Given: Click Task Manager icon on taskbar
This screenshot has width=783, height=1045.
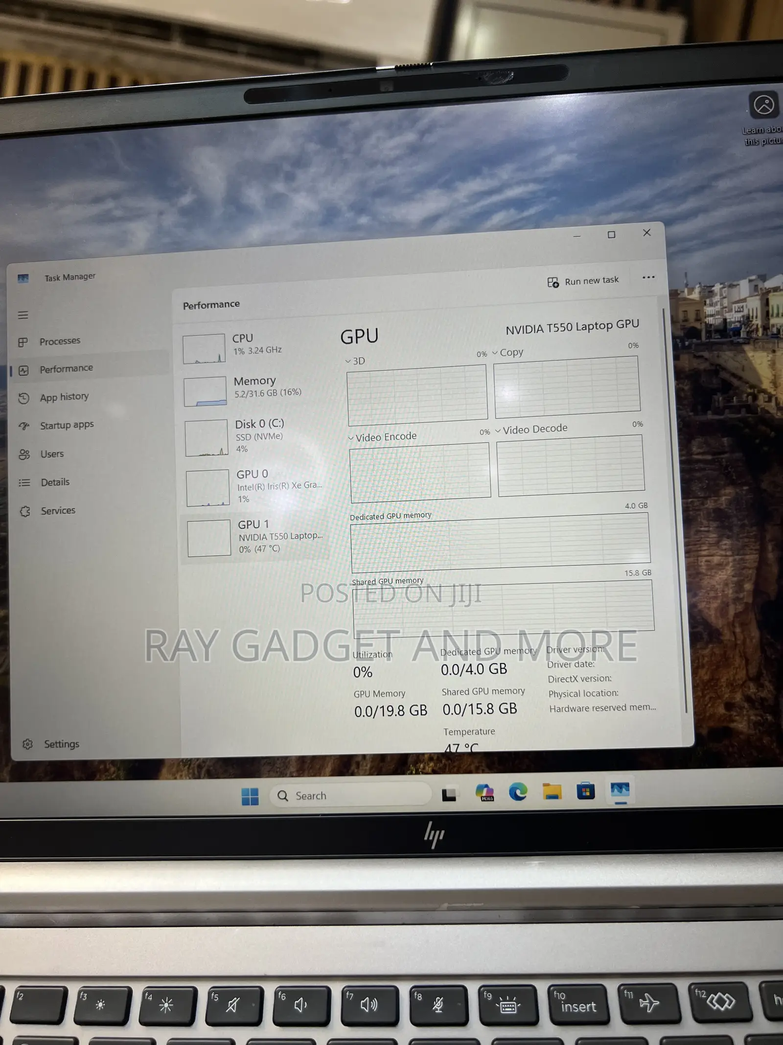Looking at the screenshot, I should (620, 790).
